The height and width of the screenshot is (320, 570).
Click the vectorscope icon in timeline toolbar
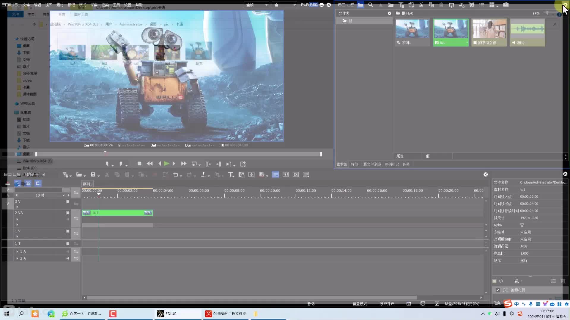(296, 175)
